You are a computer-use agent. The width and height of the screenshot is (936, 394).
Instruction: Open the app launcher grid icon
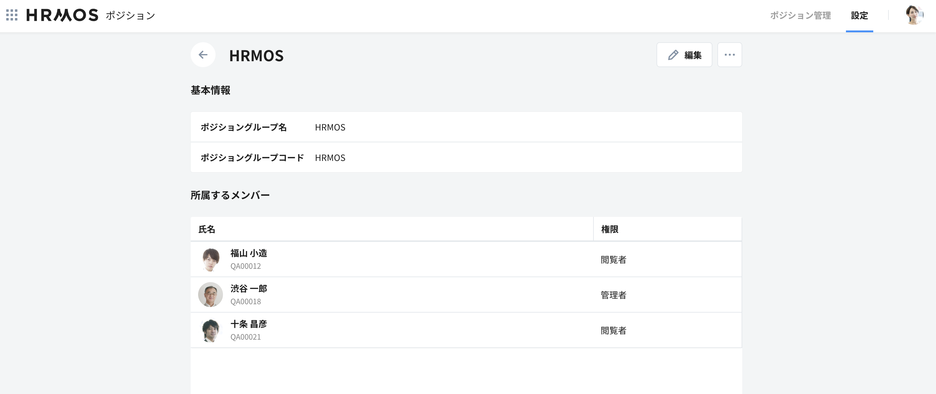click(12, 15)
